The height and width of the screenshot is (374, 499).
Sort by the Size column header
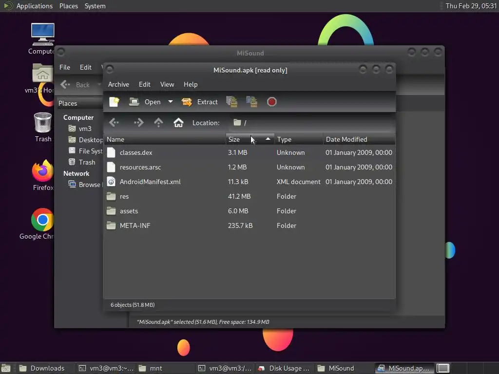click(250, 139)
